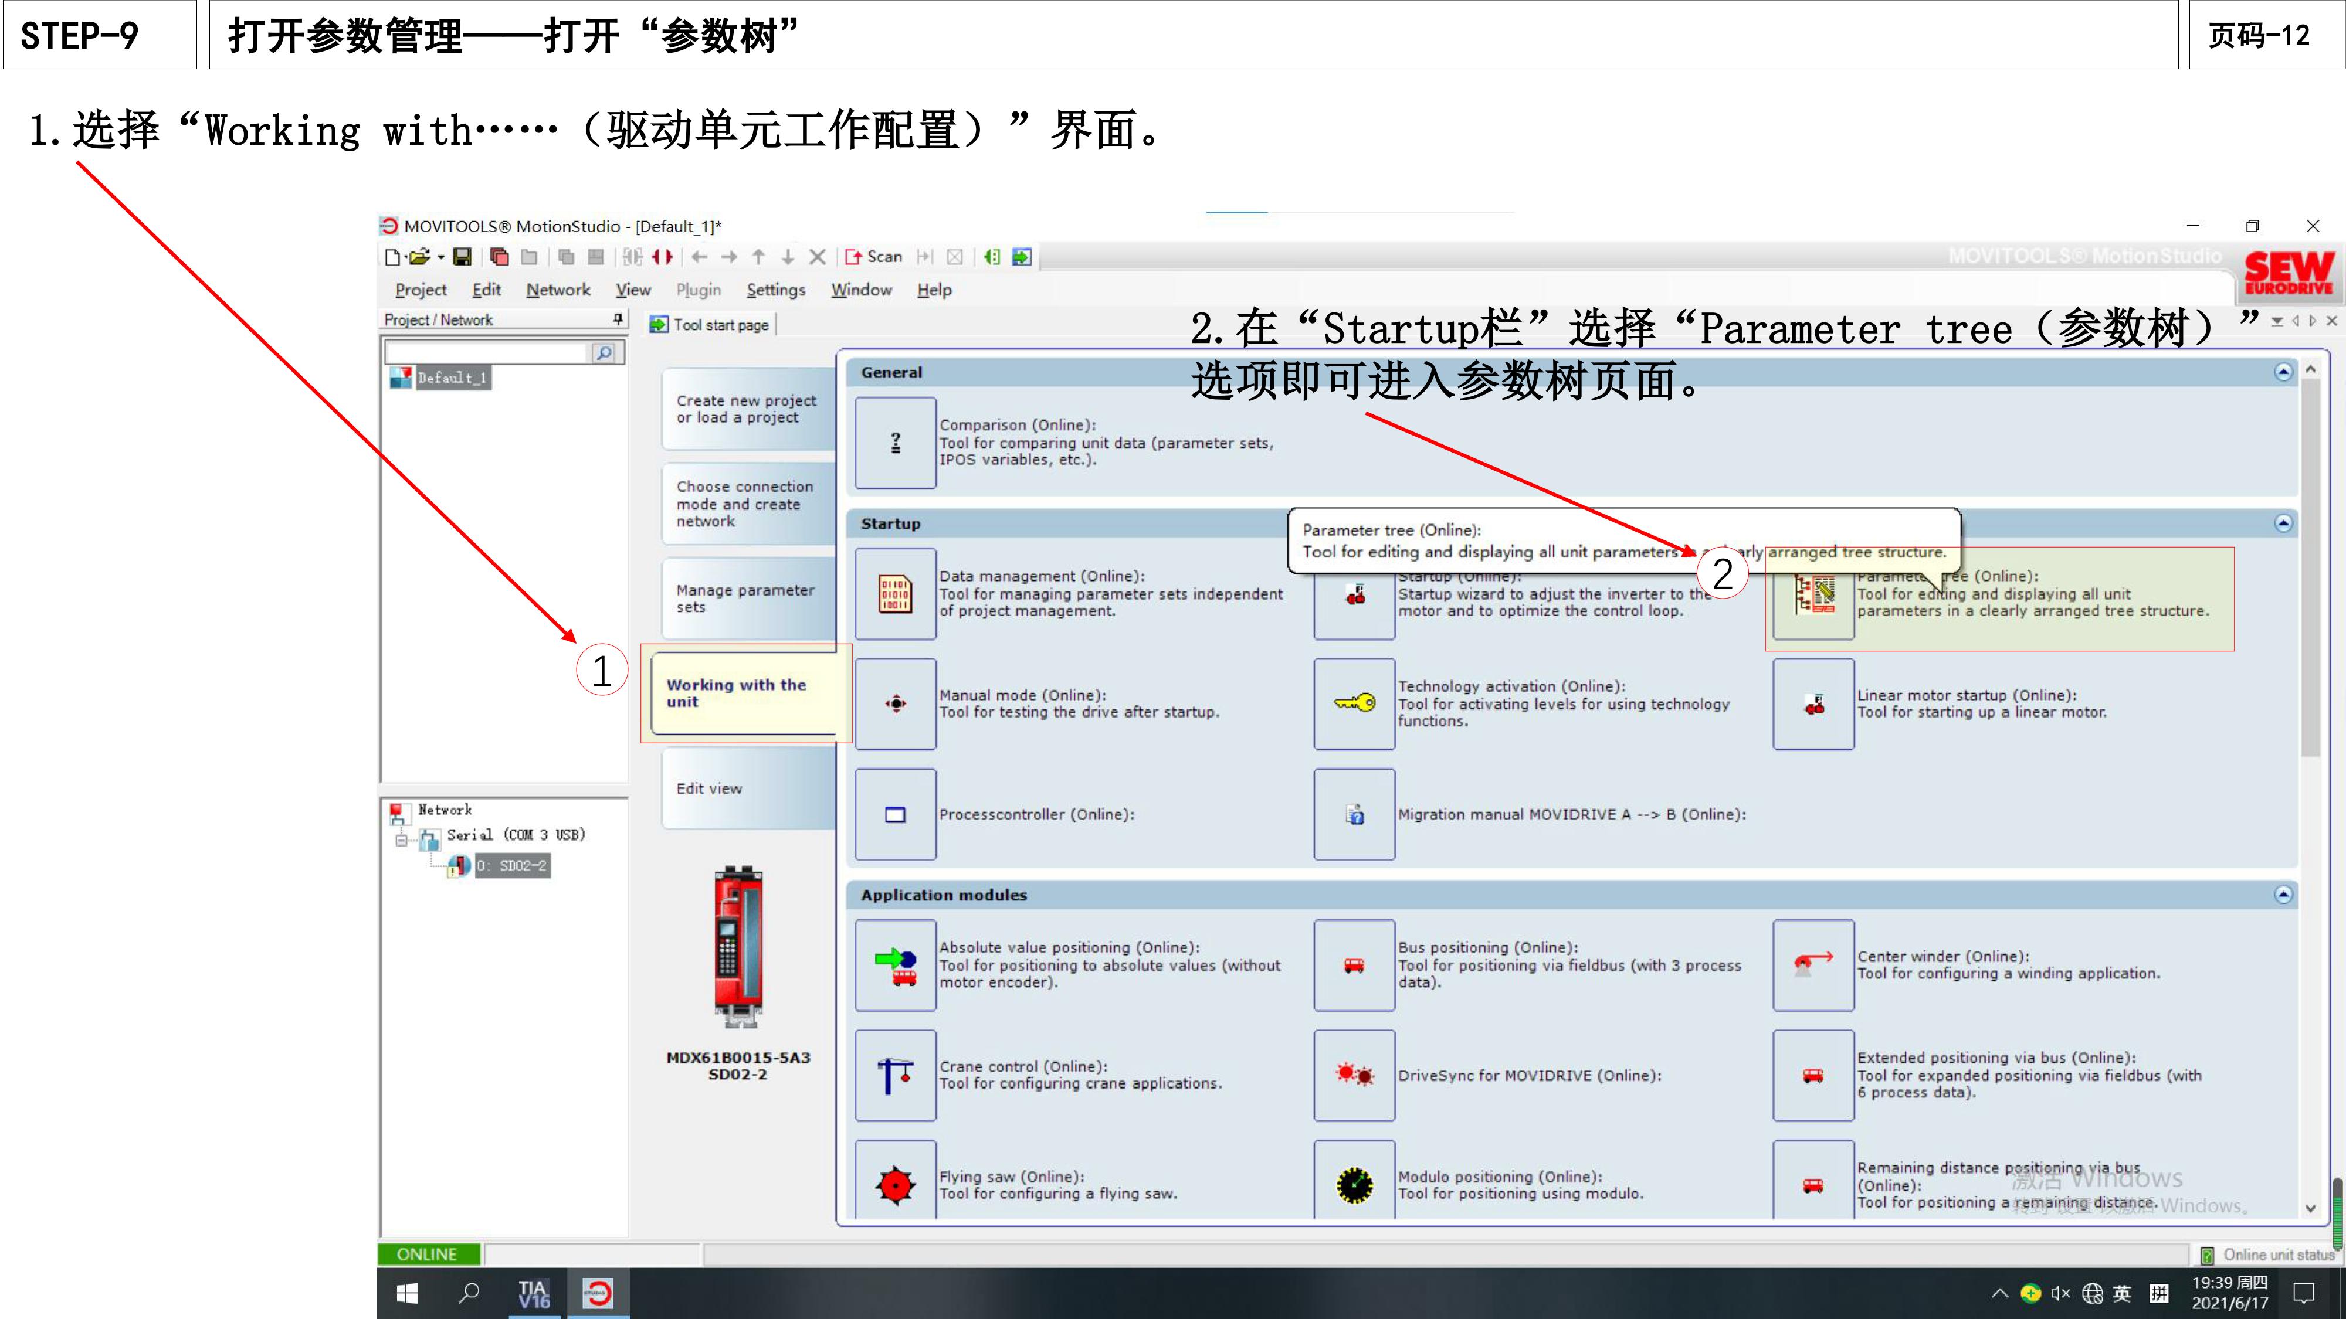Switch to the Tool start page tab
Viewport: 2346px width, 1319px height.
point(718,324)
